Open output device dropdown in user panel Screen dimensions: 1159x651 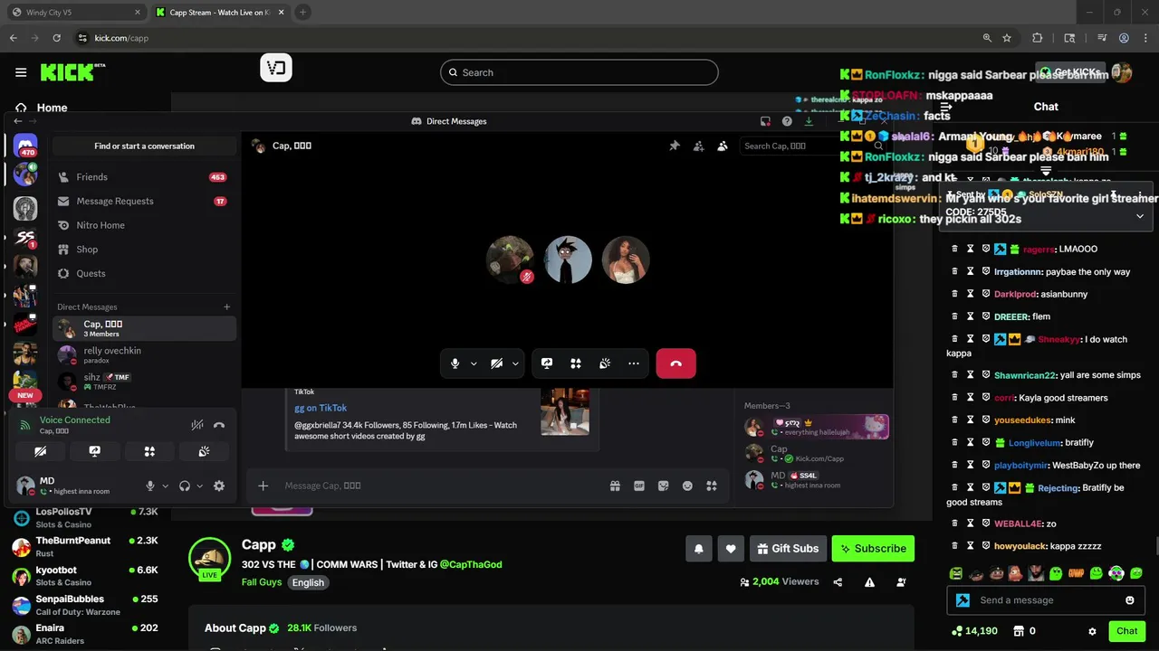pyautogui.click(x=199, y=486)
